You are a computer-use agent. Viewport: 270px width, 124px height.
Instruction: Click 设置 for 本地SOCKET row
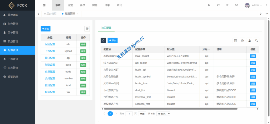coord(253,56)
